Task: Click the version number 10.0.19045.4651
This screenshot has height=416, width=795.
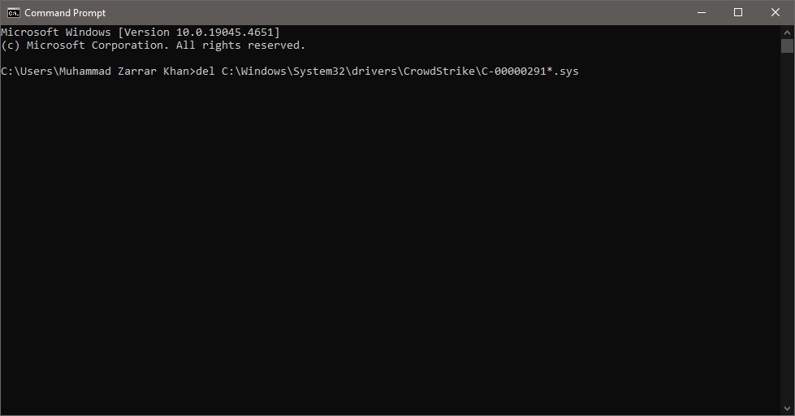Action: point(225,32)
